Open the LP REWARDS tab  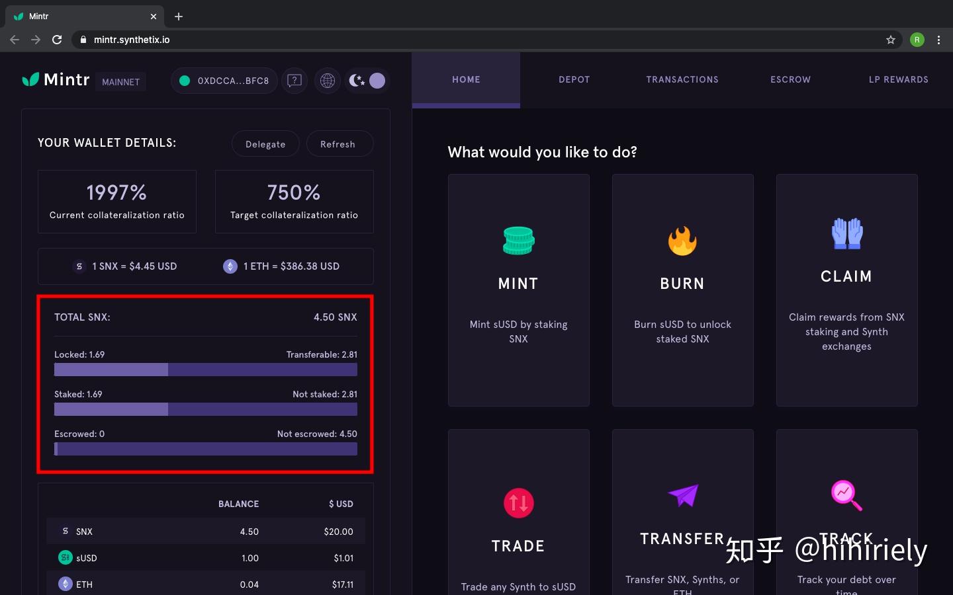pyautogui.click(x=899, y=80)
